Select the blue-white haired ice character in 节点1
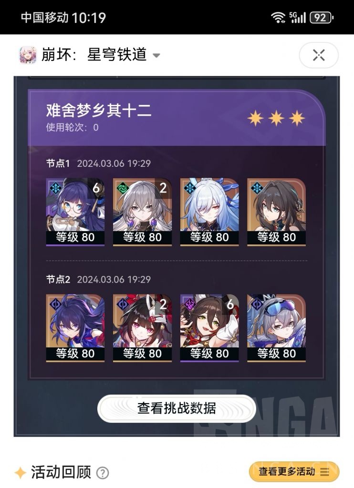The image size is (354, 488). point(209,212)
